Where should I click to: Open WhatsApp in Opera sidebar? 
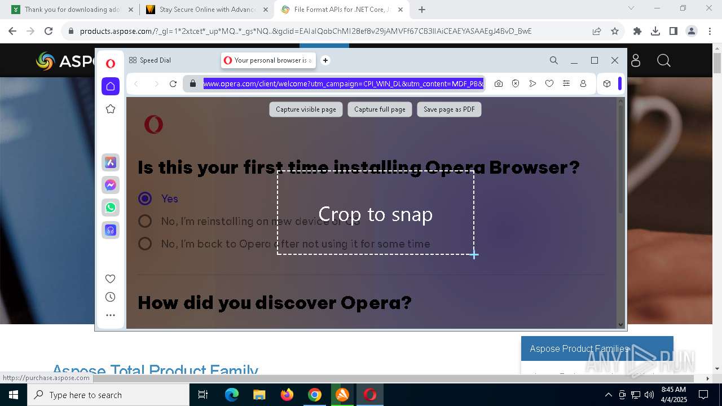tap(111, 208)
